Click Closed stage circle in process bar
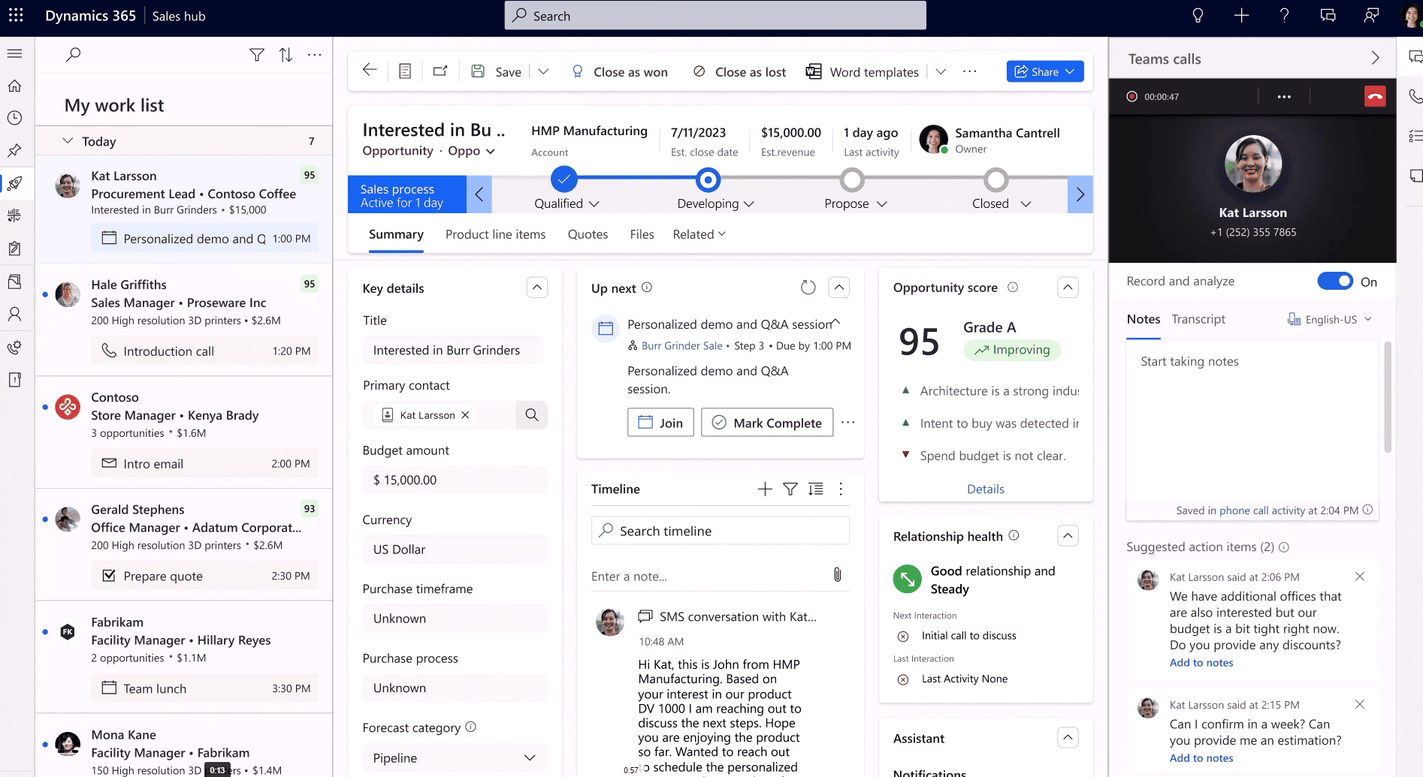Image resolution: width=1423 pixels, height=777 pixels. pos(996,180)
